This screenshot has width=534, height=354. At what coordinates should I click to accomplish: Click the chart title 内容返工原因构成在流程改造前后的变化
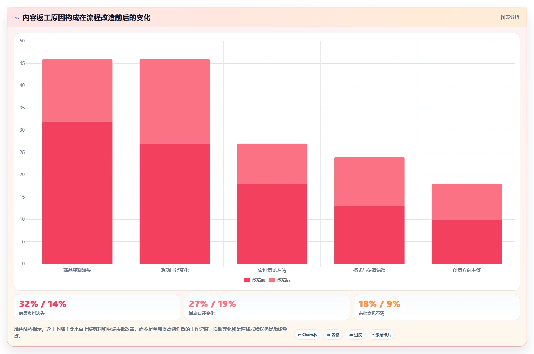pos(86,18)
